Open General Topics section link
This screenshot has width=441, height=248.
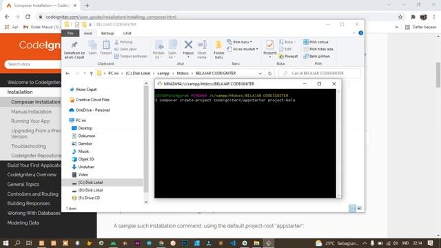point(23,185)
